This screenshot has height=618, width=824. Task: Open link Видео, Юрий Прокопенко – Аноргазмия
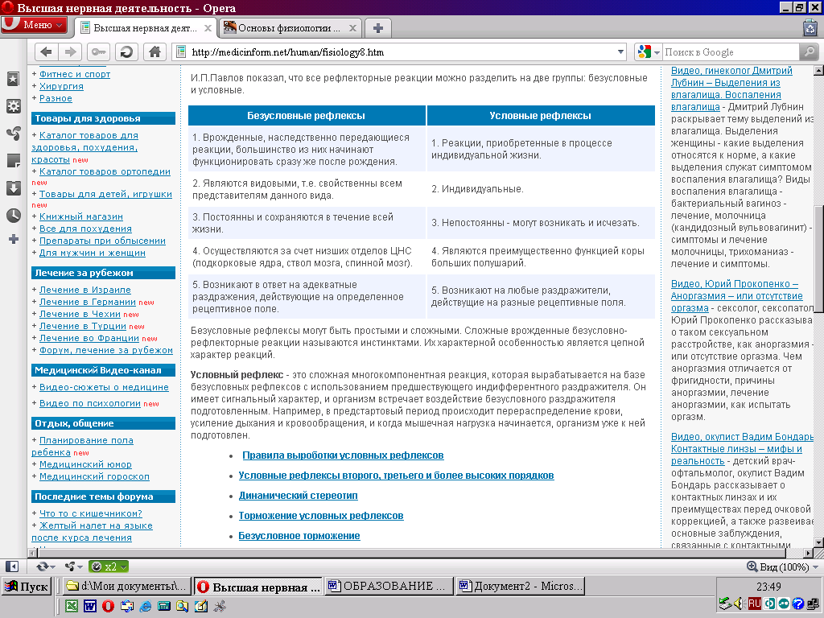(x=737, y=296)
